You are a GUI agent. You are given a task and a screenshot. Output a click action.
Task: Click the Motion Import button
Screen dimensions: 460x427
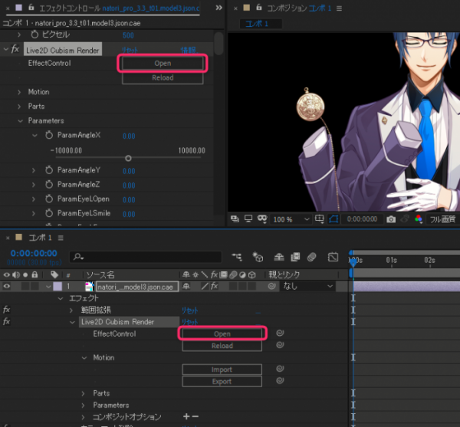(222, 370)
